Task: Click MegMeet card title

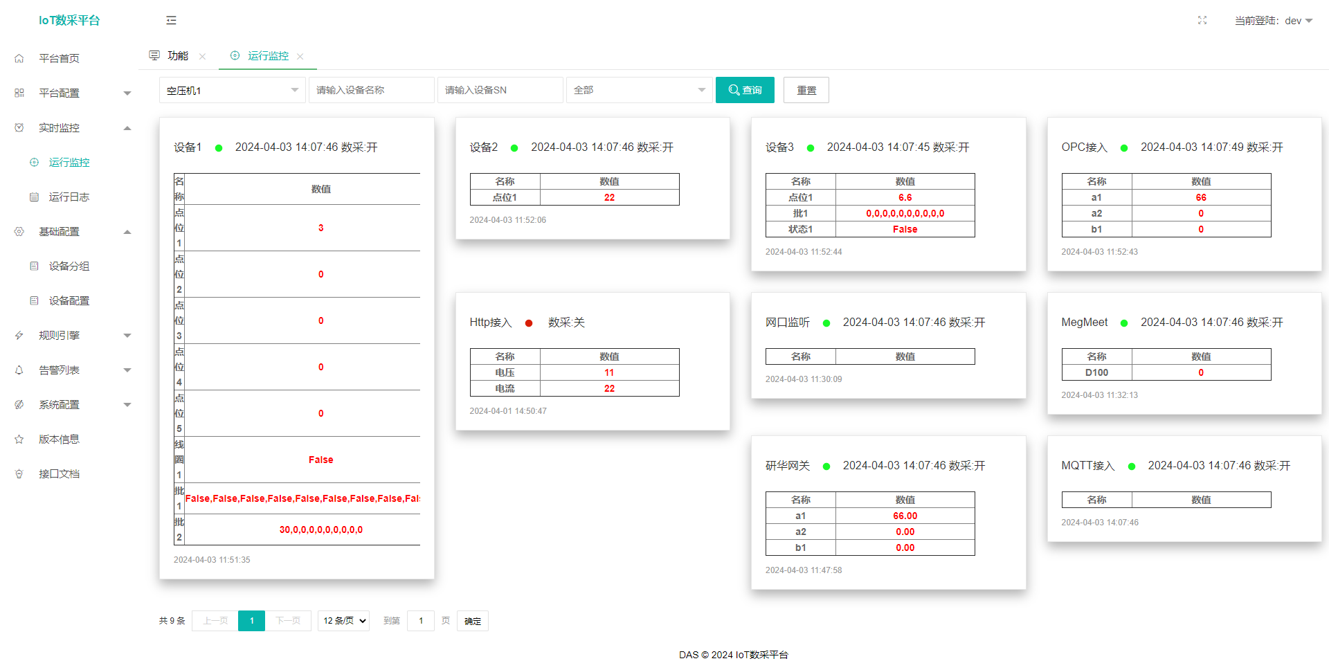Action: coord(1085,323)
